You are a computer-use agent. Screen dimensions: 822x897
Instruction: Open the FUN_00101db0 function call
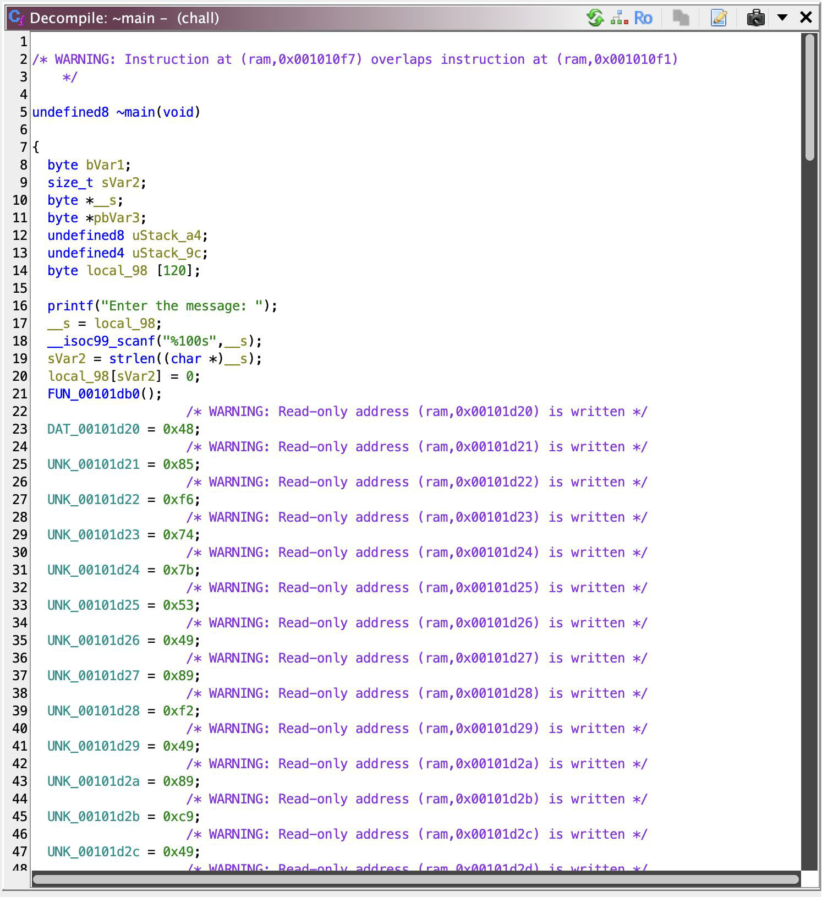[x=94, y=394]
